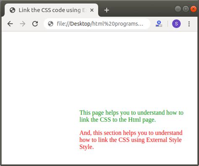Screen dimensions: 199x166
Task: Click the globe favicon on the tab
Action: point(13,10)
